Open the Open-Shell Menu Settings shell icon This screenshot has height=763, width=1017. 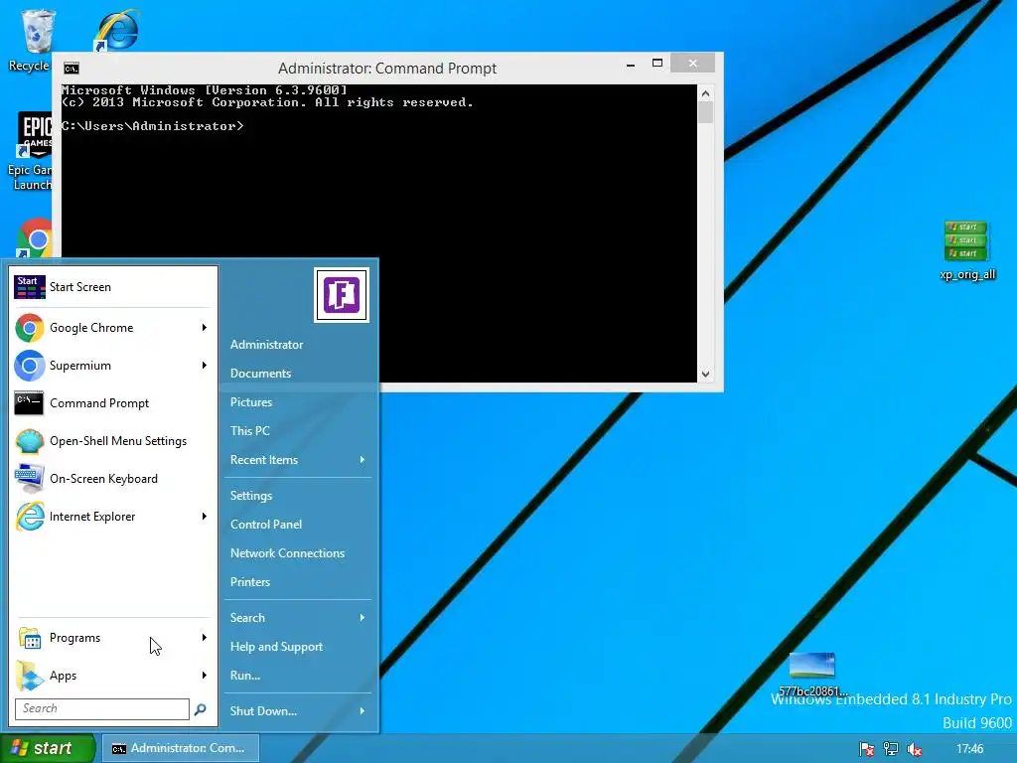pyautogui.click(x=29, y=441)
